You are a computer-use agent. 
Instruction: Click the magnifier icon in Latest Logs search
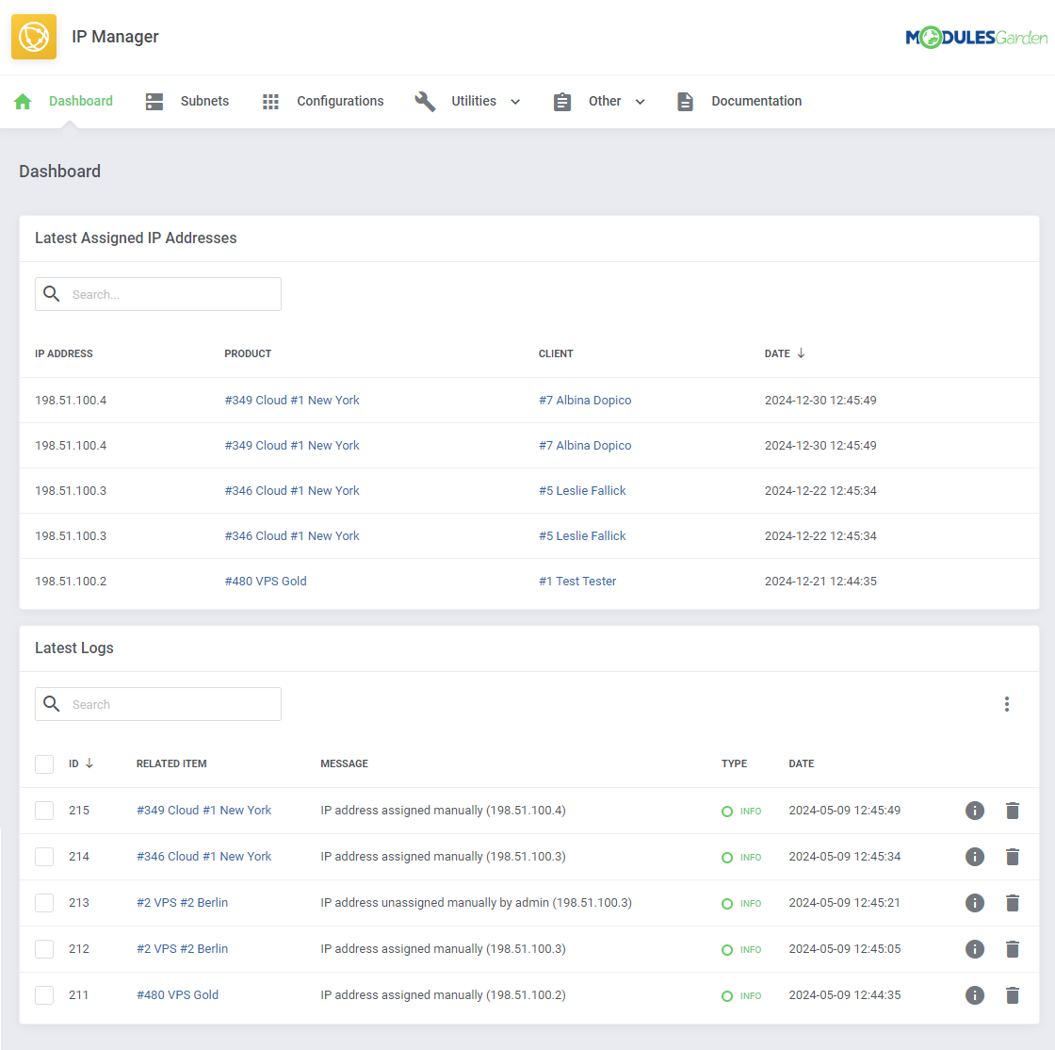pos(52,704)
